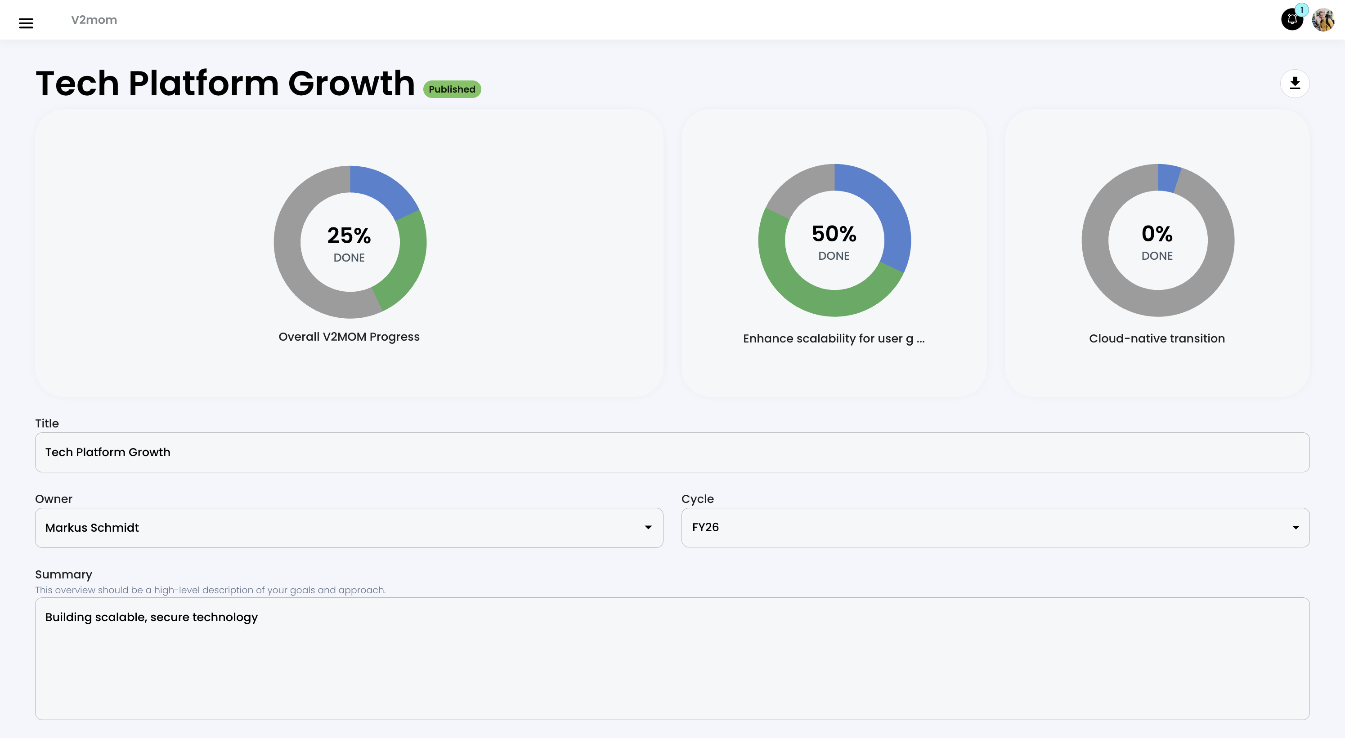
Task: Expand the Cycle dropdown arrow
Action: click(x=1296, y=527)
